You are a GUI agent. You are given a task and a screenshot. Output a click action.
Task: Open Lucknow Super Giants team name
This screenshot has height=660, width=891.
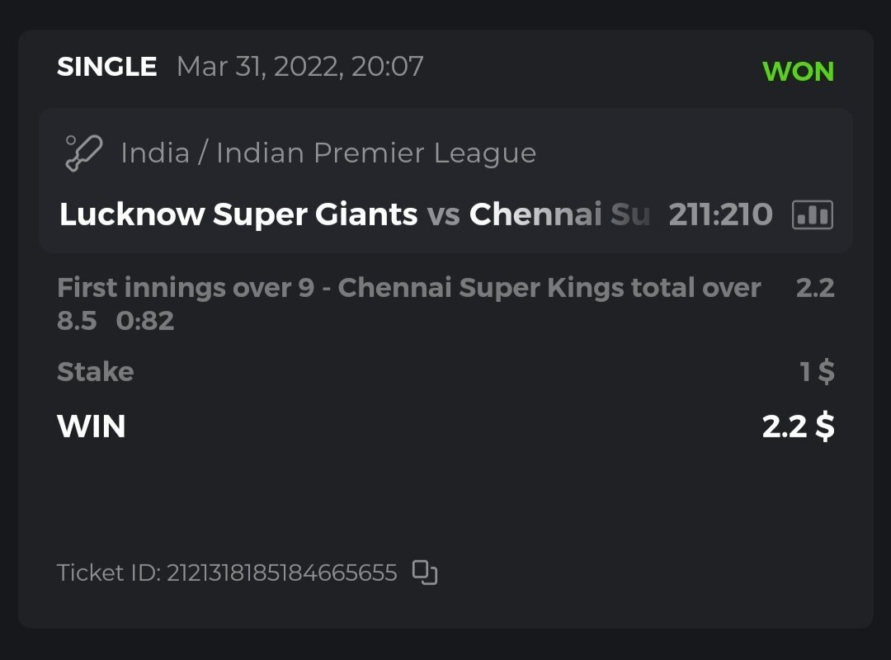pos(238,215)
